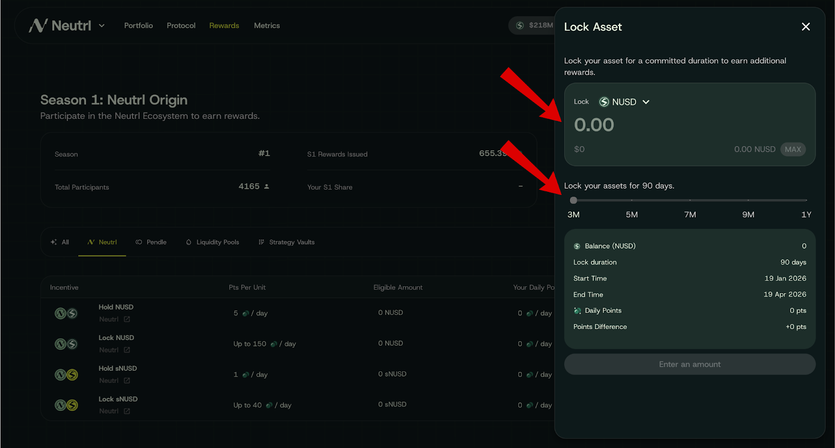Image resolution: width=835 pixels, height=448 pixels.
Task: Open the Metrics page
Action: coord(267,26)
